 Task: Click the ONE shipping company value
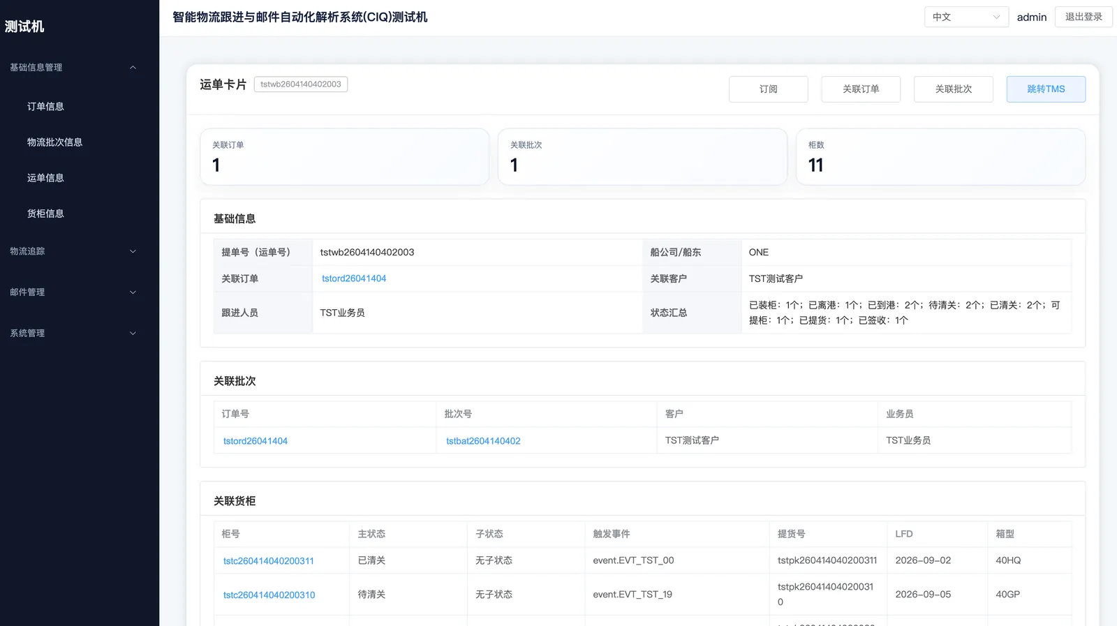point(759,253)
